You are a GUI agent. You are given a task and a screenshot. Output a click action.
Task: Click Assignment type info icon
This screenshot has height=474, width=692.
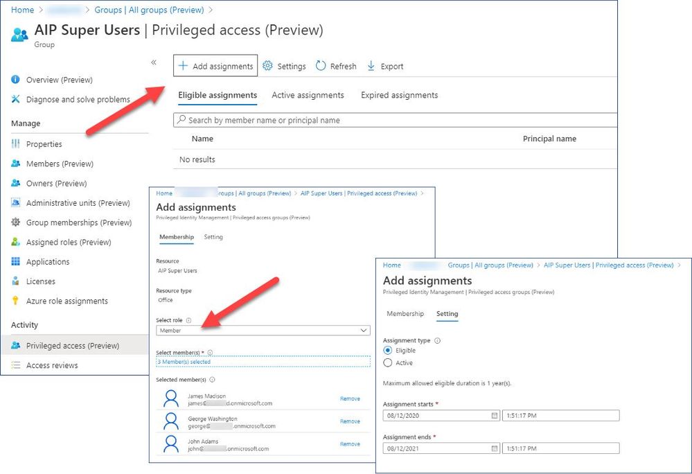tap(437, 341)
